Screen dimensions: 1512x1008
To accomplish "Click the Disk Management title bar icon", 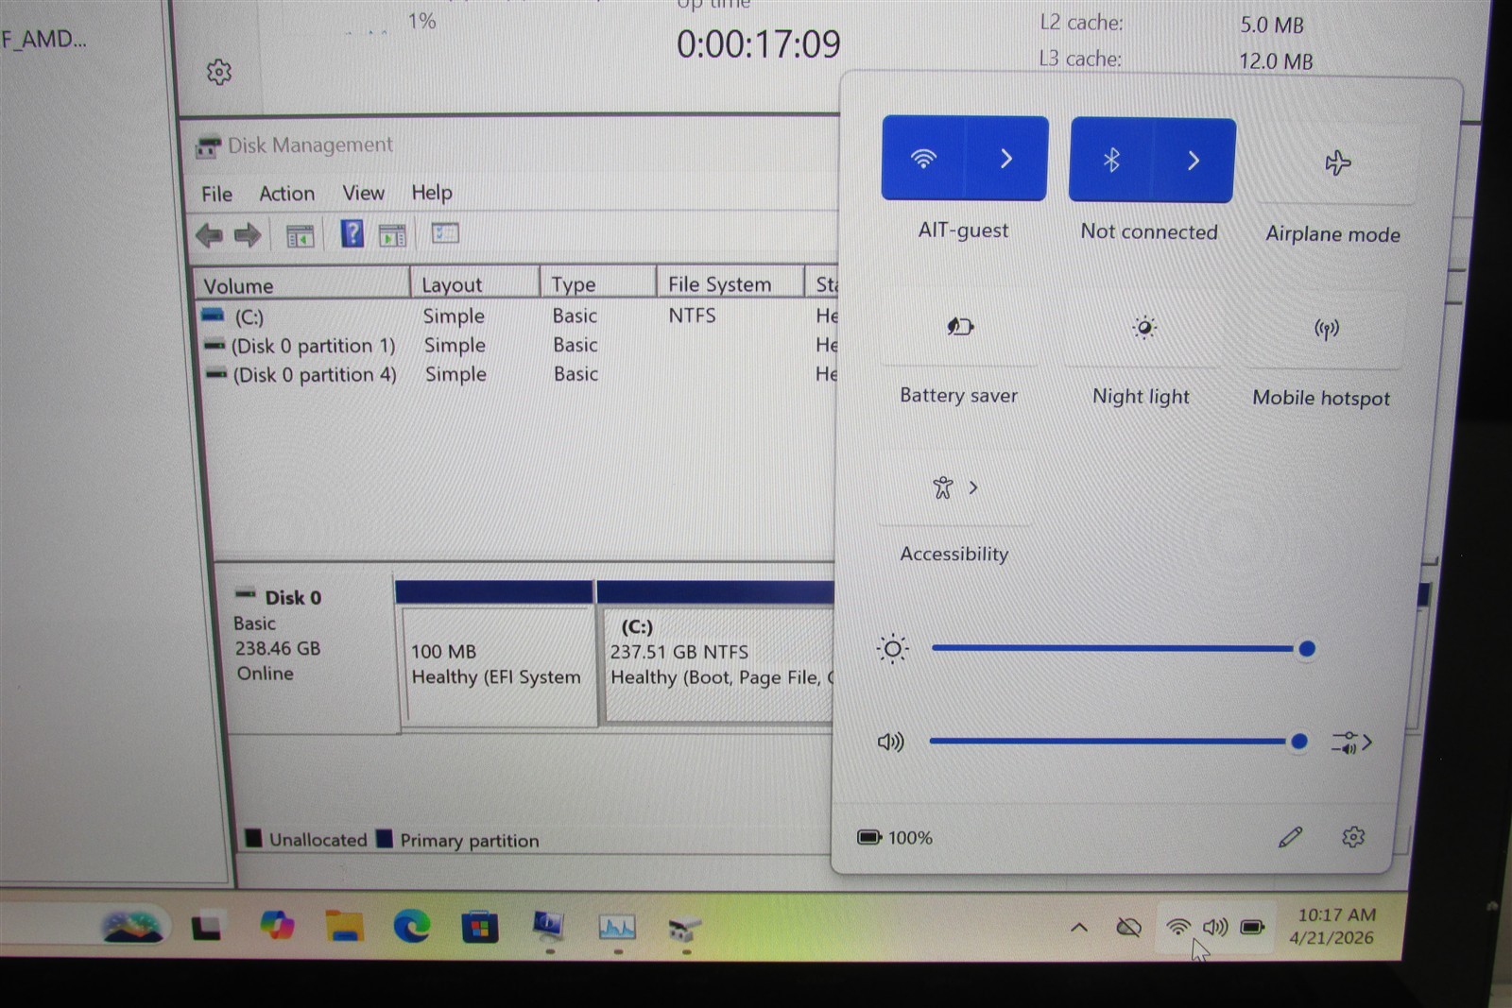I will coord(208,146).
